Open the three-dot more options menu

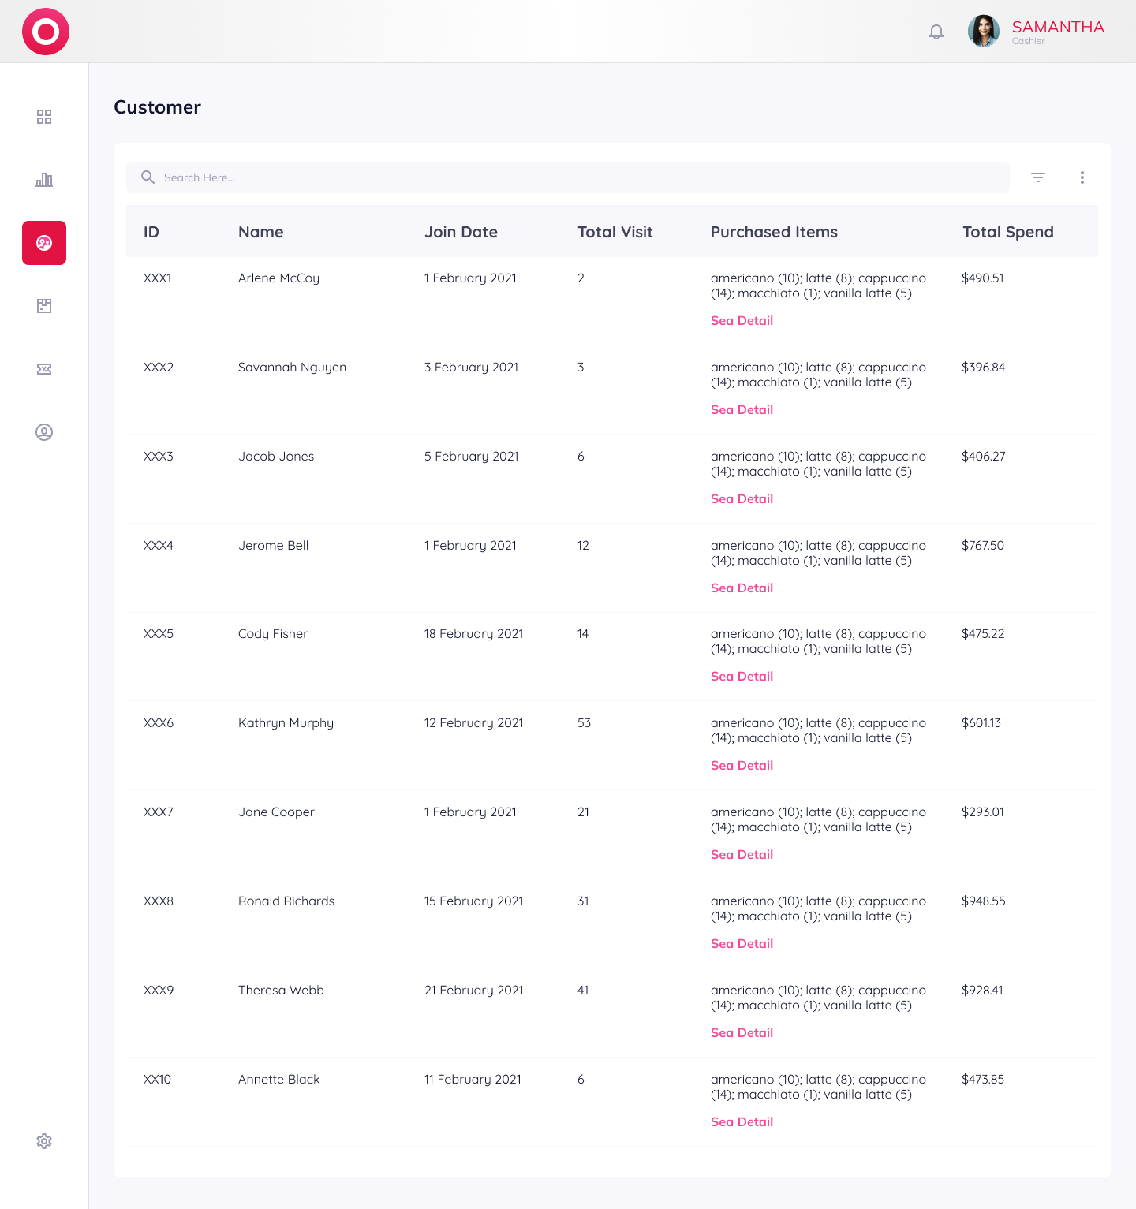point(1082,177)
